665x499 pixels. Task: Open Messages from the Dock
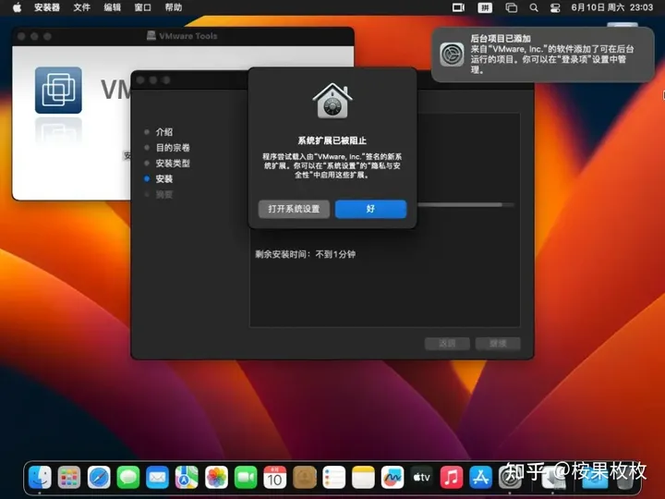(128, 478)
